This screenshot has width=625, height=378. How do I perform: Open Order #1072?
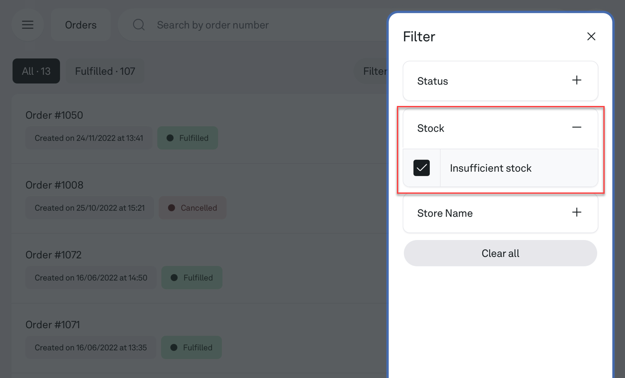[x=53, y=255]
